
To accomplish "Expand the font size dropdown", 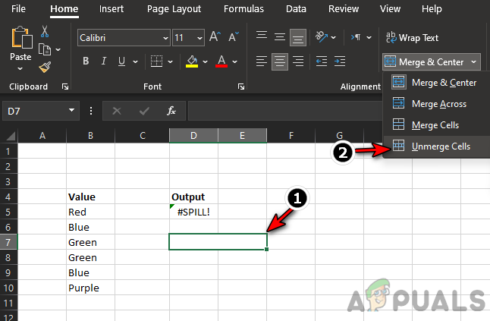I will coord(199,37).
